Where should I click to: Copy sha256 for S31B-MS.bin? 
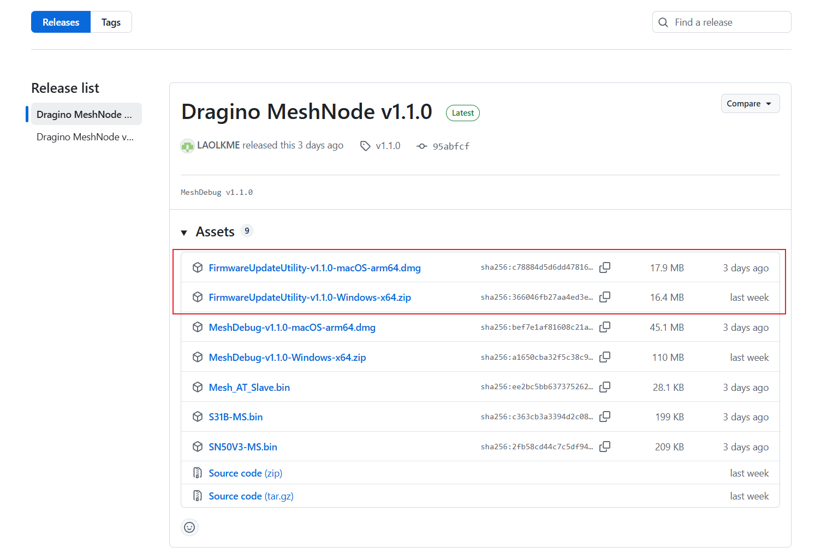605,417
